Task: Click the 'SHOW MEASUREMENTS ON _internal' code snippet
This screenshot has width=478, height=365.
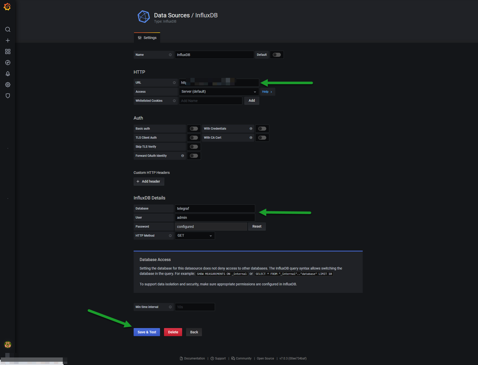Action: (x=222, y=274)
